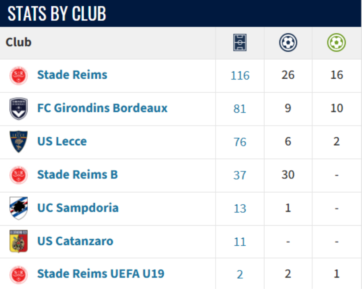Click the goals ball icon header

tap(288, 43)
